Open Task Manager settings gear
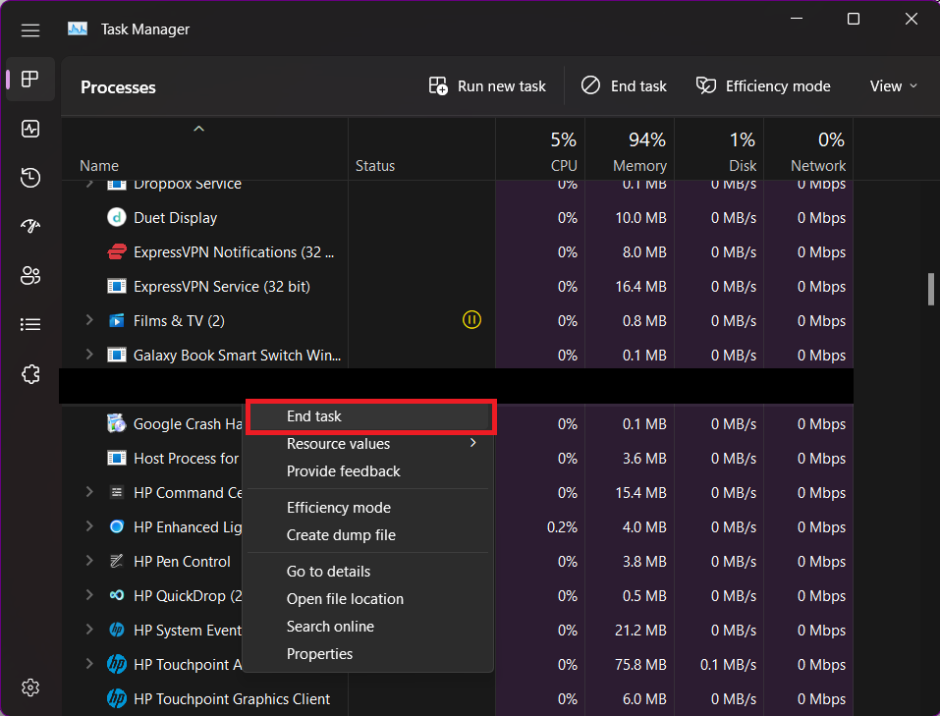Viewport: 940px width, 716px height. (x=30, y=688)
